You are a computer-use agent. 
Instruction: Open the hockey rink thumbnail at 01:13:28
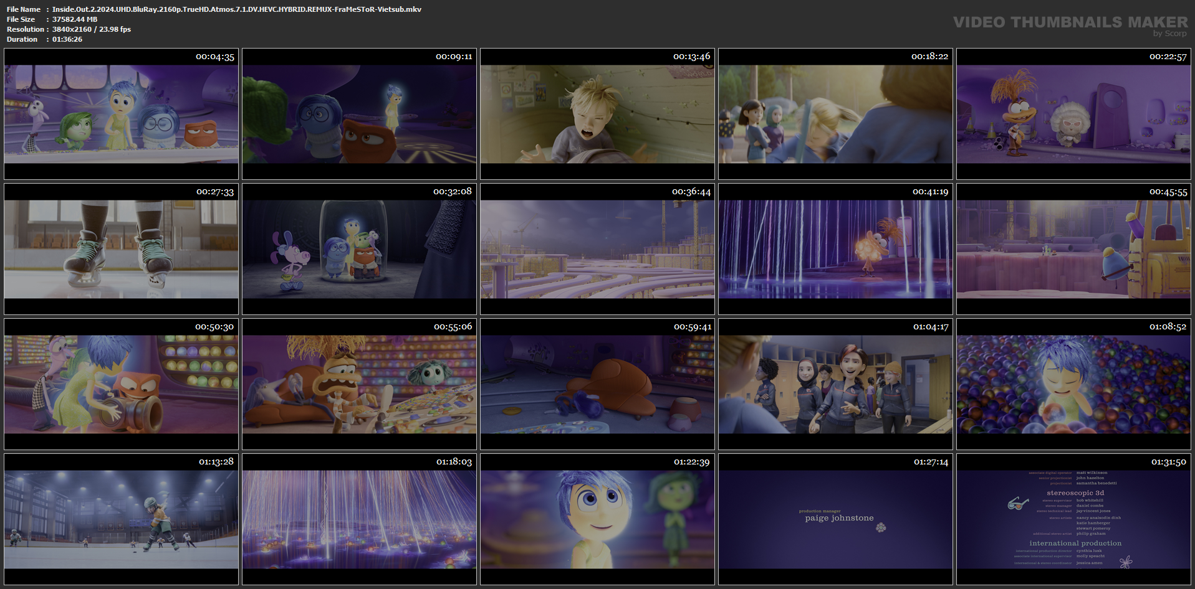pyautogui.click(x=121, y=519)
